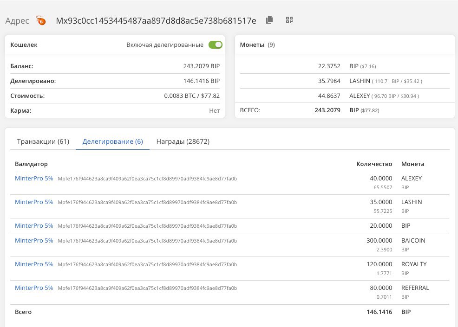Click the wallet address Mx93c0cc... text
Screen dimensions: 458x327
pyautogui.click(x=156, y=21)
